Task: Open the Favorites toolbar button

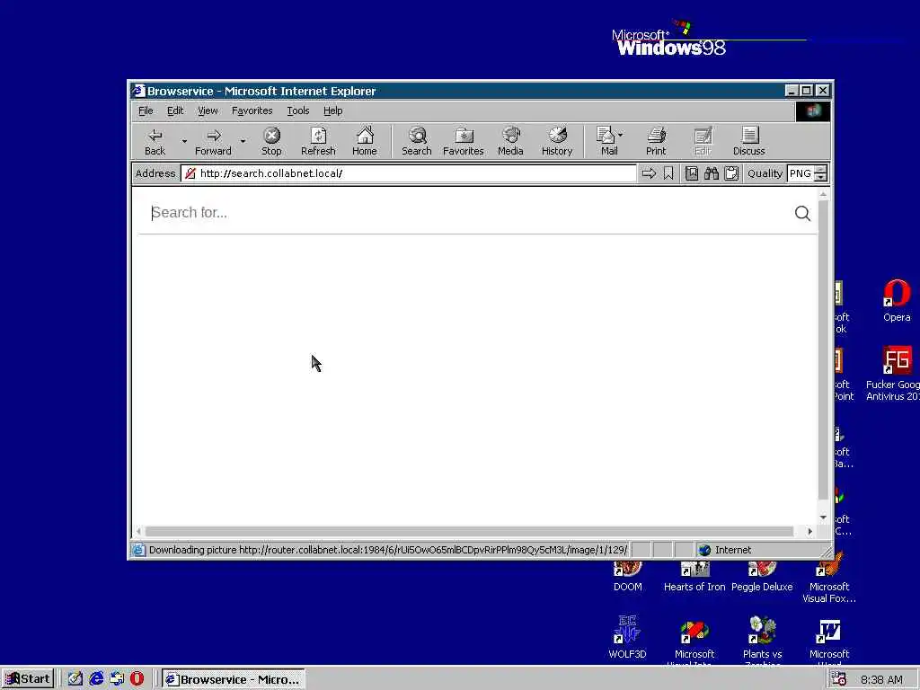Action: tap(463, 142)
